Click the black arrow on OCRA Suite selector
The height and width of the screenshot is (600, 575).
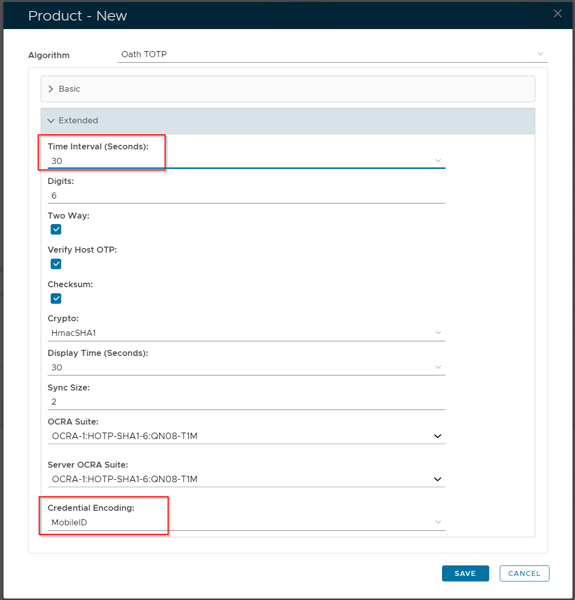[x=438, y=436]
